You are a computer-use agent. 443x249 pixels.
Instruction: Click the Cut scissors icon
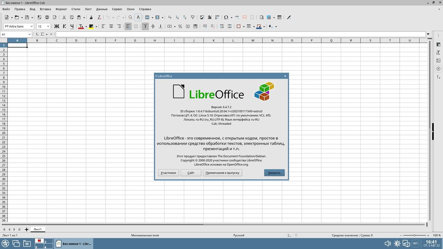(64, 17)
